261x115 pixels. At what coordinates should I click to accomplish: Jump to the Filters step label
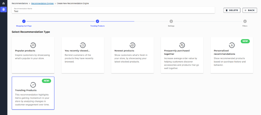(x=245, y=26)
